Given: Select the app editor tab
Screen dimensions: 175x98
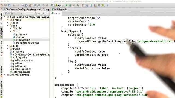Looking at the screenshot, I should click(56, 13).
